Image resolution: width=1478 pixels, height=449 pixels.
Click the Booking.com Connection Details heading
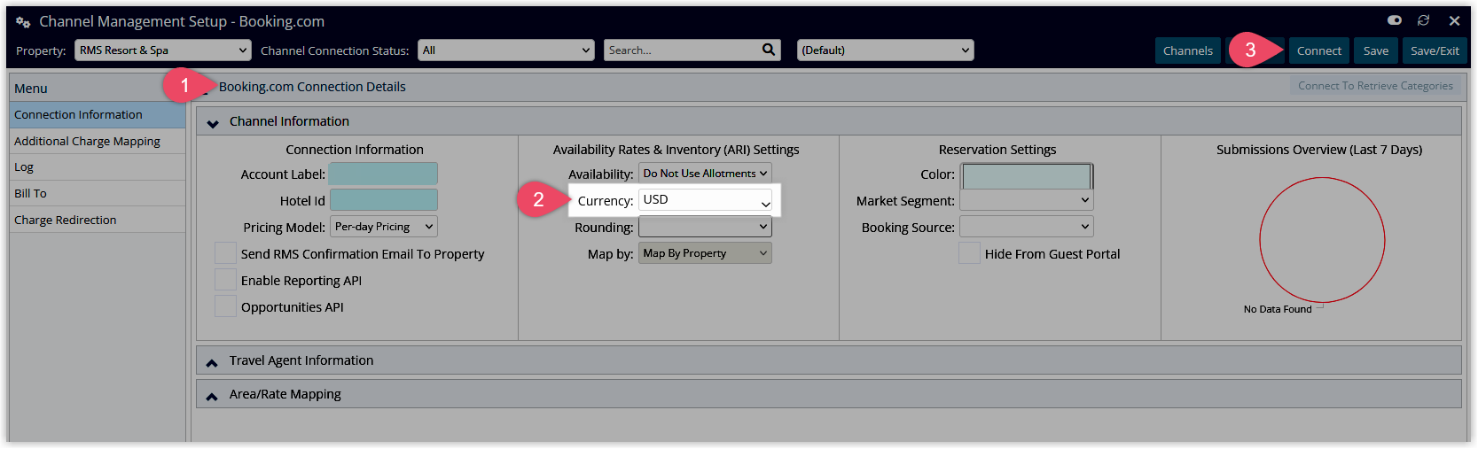pyautogui.click(x=312, y=87)
